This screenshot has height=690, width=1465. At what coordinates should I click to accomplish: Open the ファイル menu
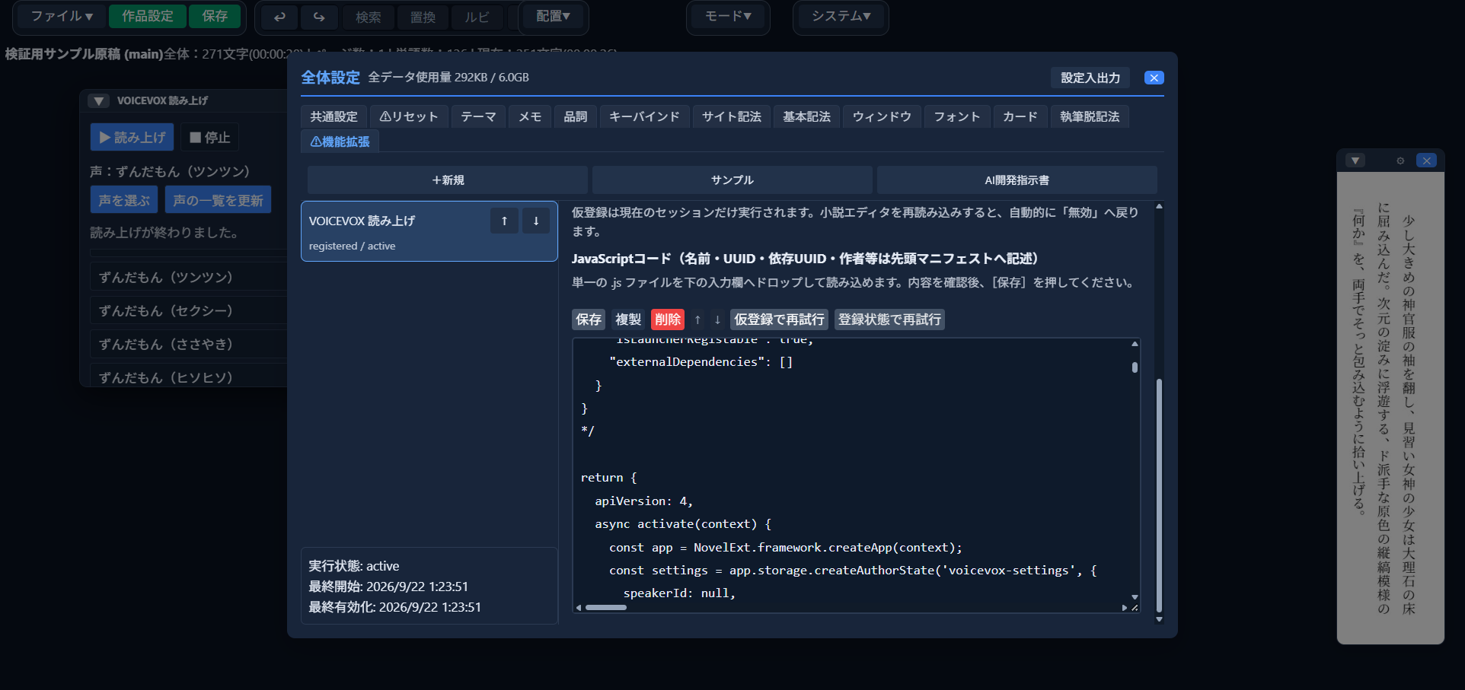[61, 16]
